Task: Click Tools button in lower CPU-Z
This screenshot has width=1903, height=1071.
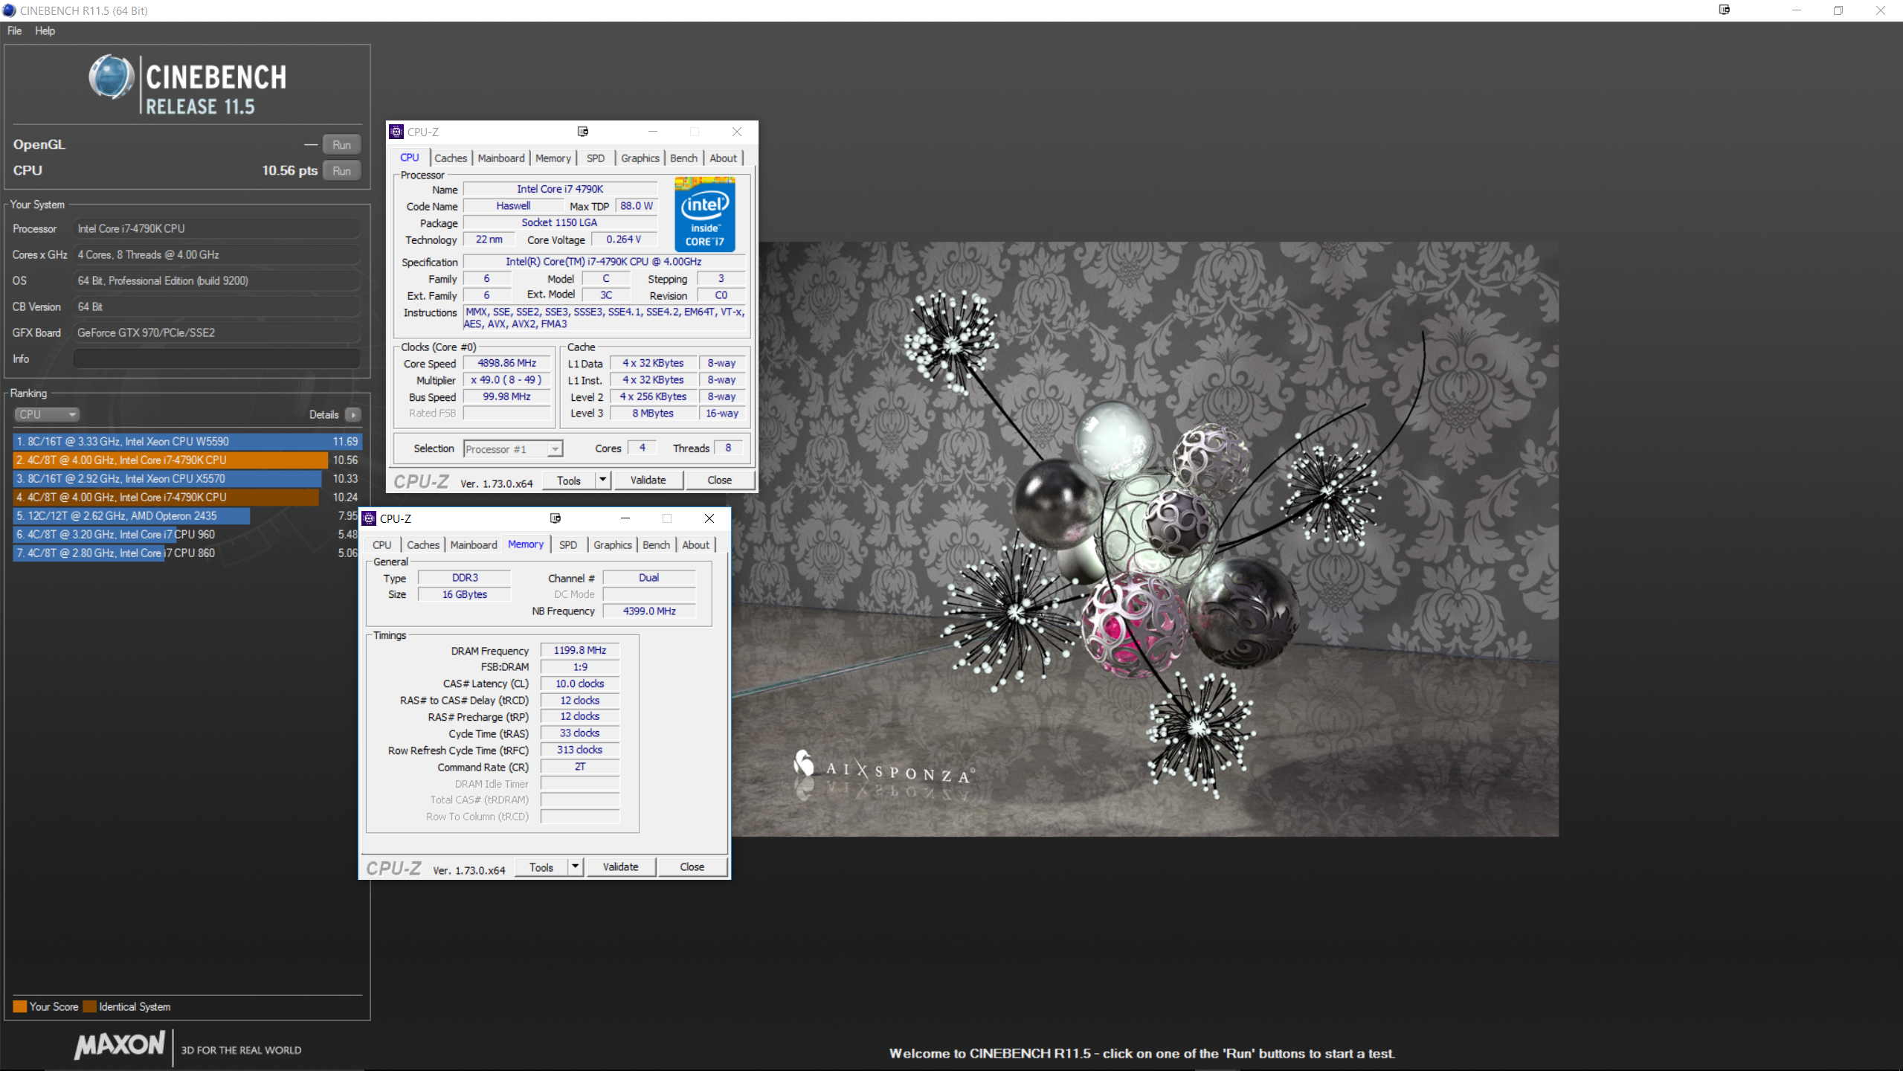Action: tap(541, 867)
